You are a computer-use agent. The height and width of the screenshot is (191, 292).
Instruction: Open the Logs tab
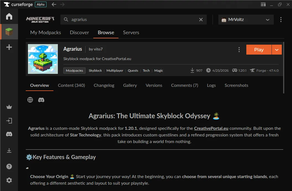(211, 85)
